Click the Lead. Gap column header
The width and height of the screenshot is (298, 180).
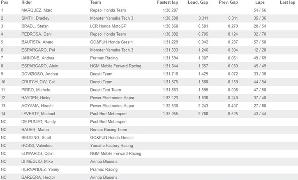pos(198,2)
